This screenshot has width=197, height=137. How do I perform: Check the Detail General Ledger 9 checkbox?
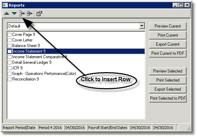click(9, 62)
